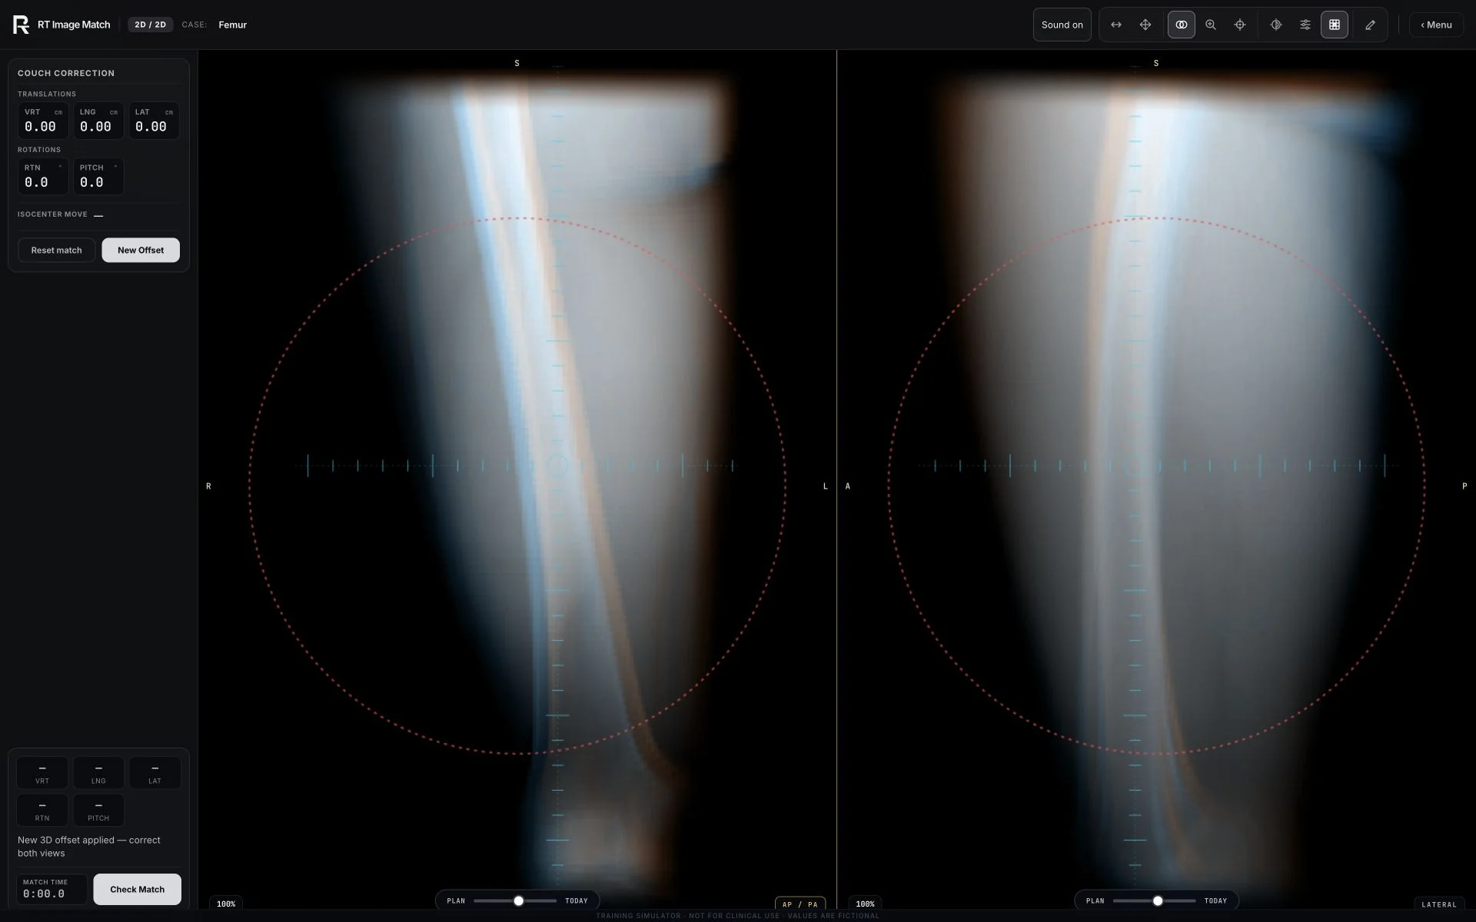
Task: Open the sliders adjustment settings icon
Action: click(1305, 25)
